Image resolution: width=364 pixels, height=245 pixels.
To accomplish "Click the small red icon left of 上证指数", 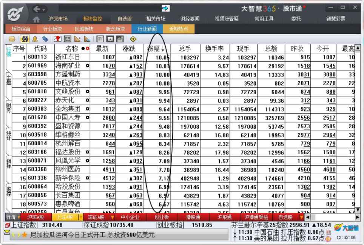I will coord(7,225).
